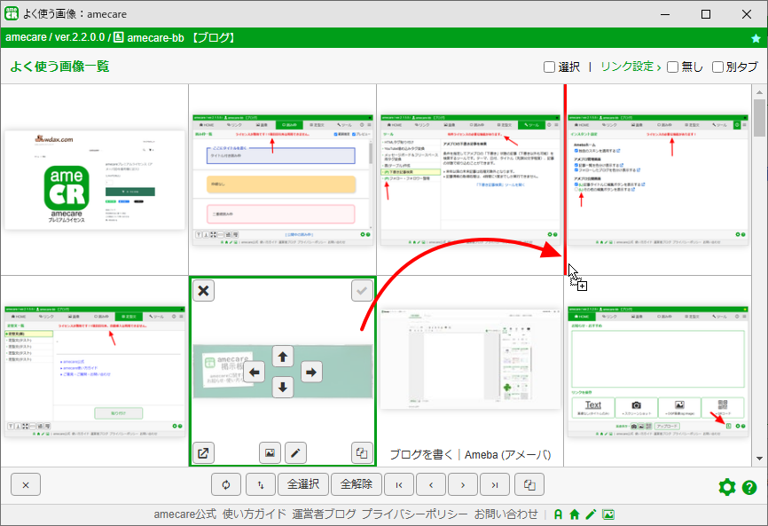Image resolution: width=768 pixels, height=526 pixels.
Task: Click the up arrow on the thumbnail
Action: (x=283, y=357)
